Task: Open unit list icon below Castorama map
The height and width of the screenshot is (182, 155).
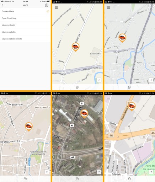Action: pos(77,87)
